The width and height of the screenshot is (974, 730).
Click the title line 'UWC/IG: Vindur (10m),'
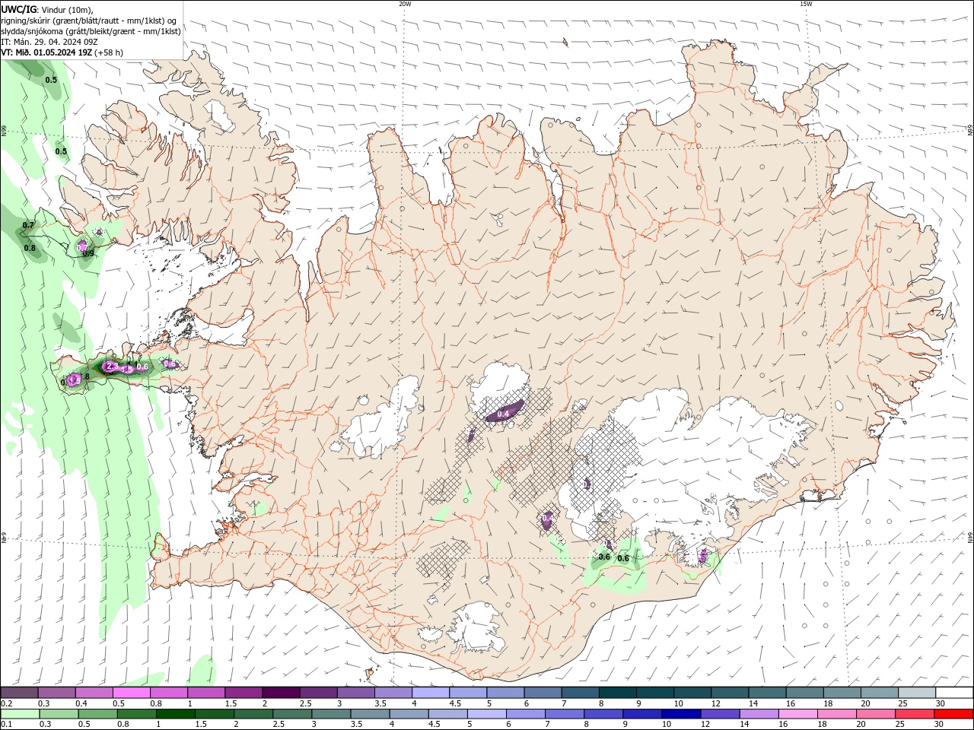pyautogui.click(x=47, y=9)
